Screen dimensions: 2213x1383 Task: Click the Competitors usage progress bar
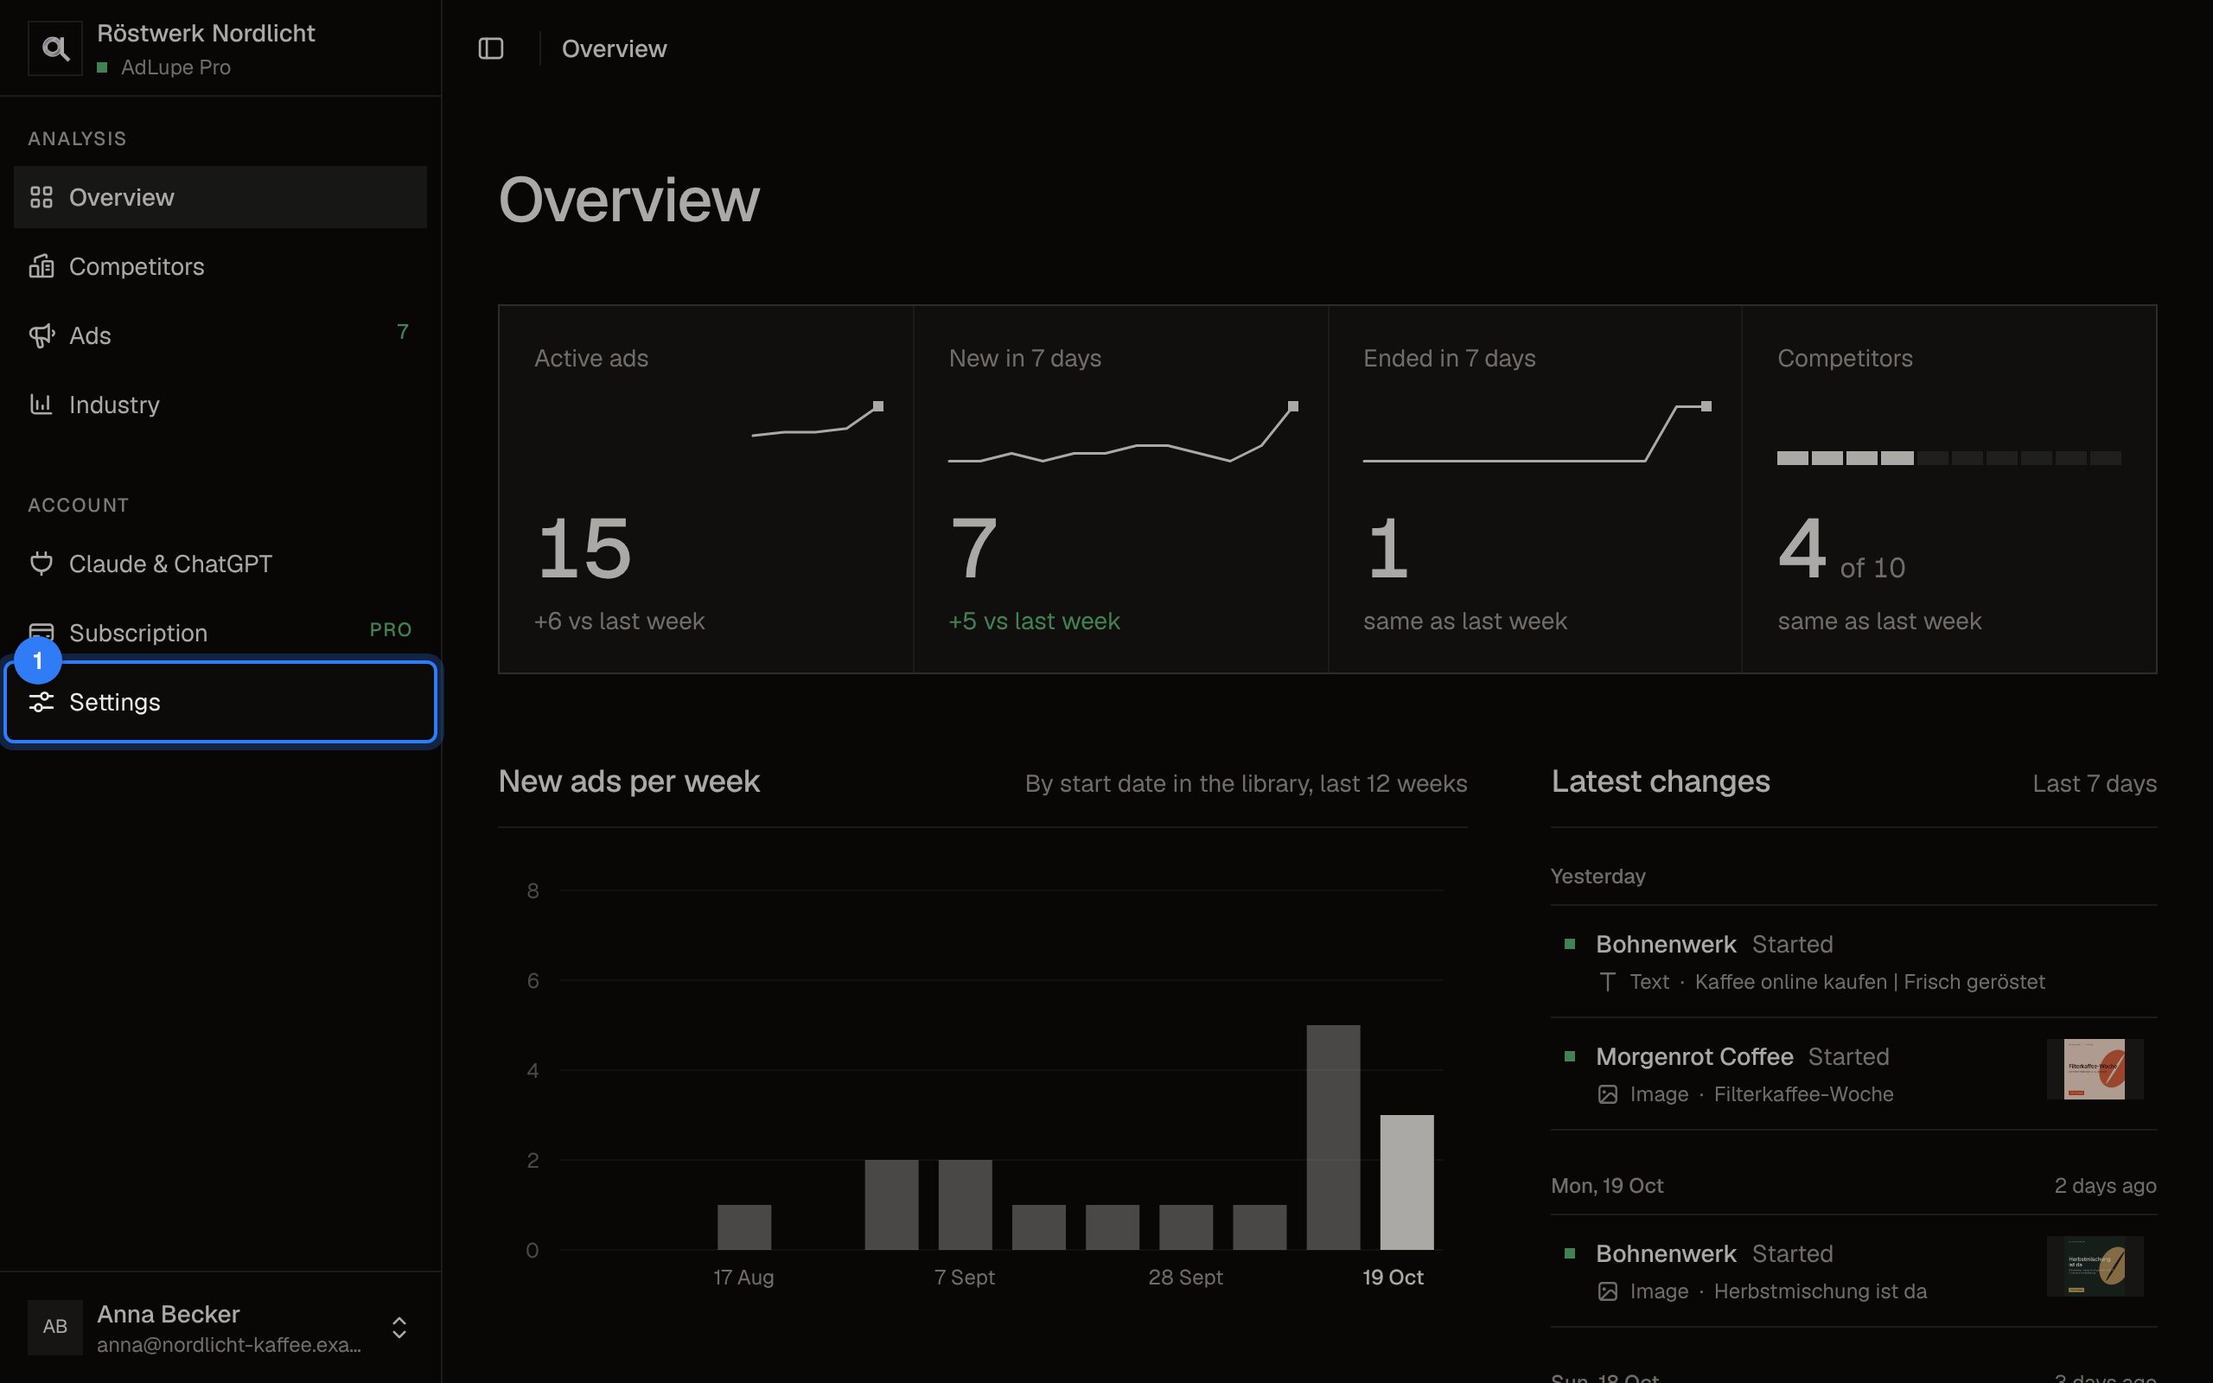tap(1948, 458)
